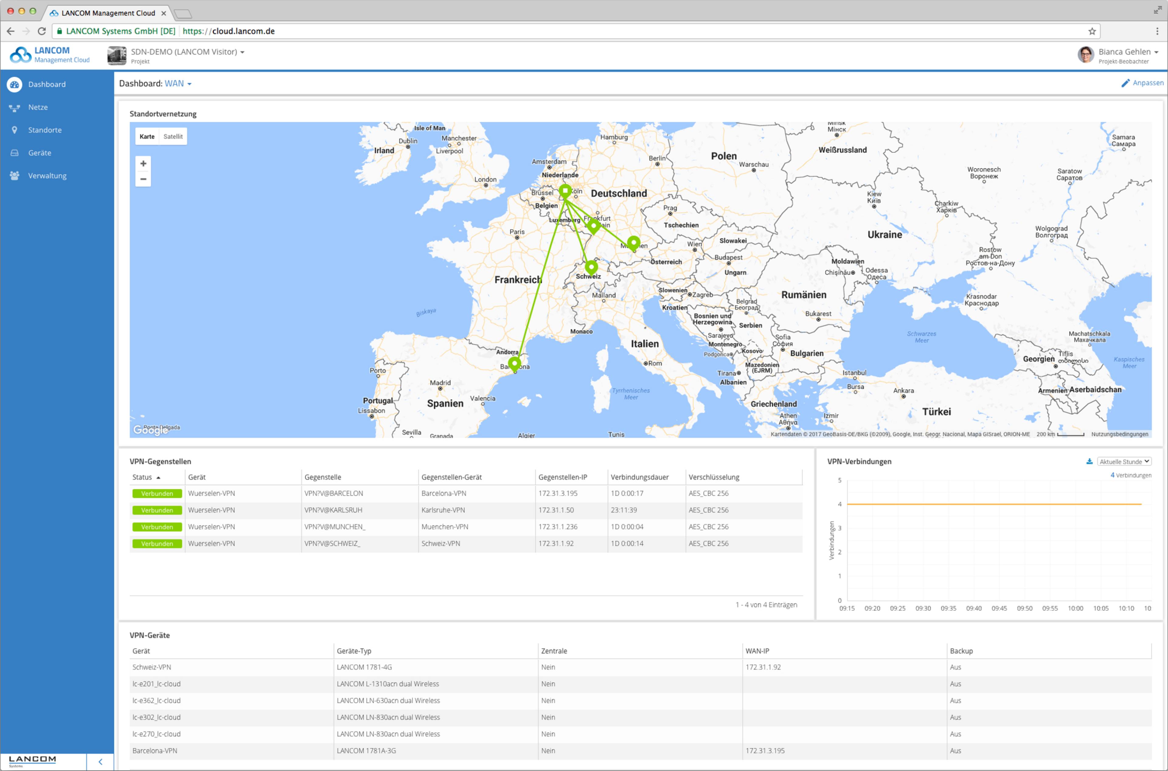Open Netze network icon in sidebar
The image size is (1168, 771).
click(14, 108)
